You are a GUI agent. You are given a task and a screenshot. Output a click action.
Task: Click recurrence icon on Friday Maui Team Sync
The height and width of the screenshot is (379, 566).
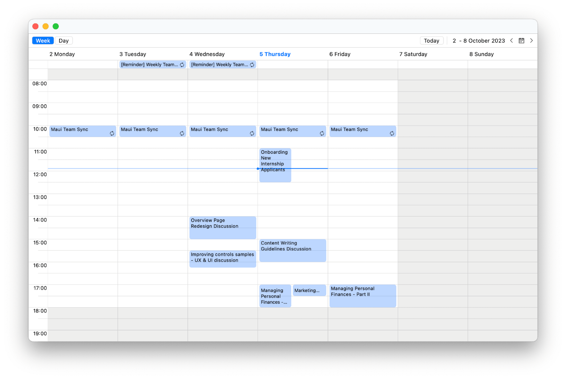[x=392, y=134]
